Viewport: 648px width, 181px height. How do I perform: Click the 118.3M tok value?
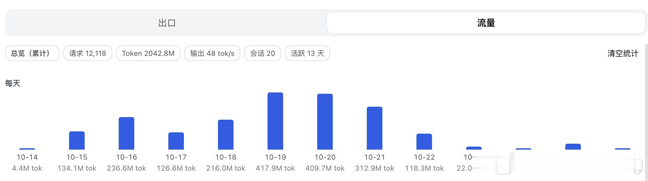pyautogui.click(x=424, y=168)
